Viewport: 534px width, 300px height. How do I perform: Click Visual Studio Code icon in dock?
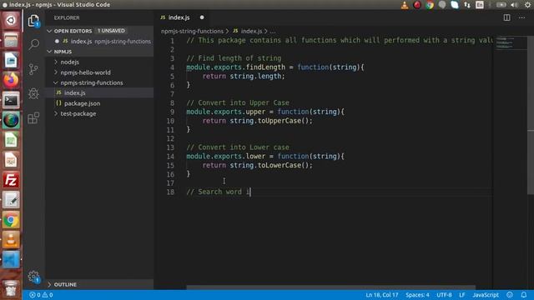click(11, 260)
